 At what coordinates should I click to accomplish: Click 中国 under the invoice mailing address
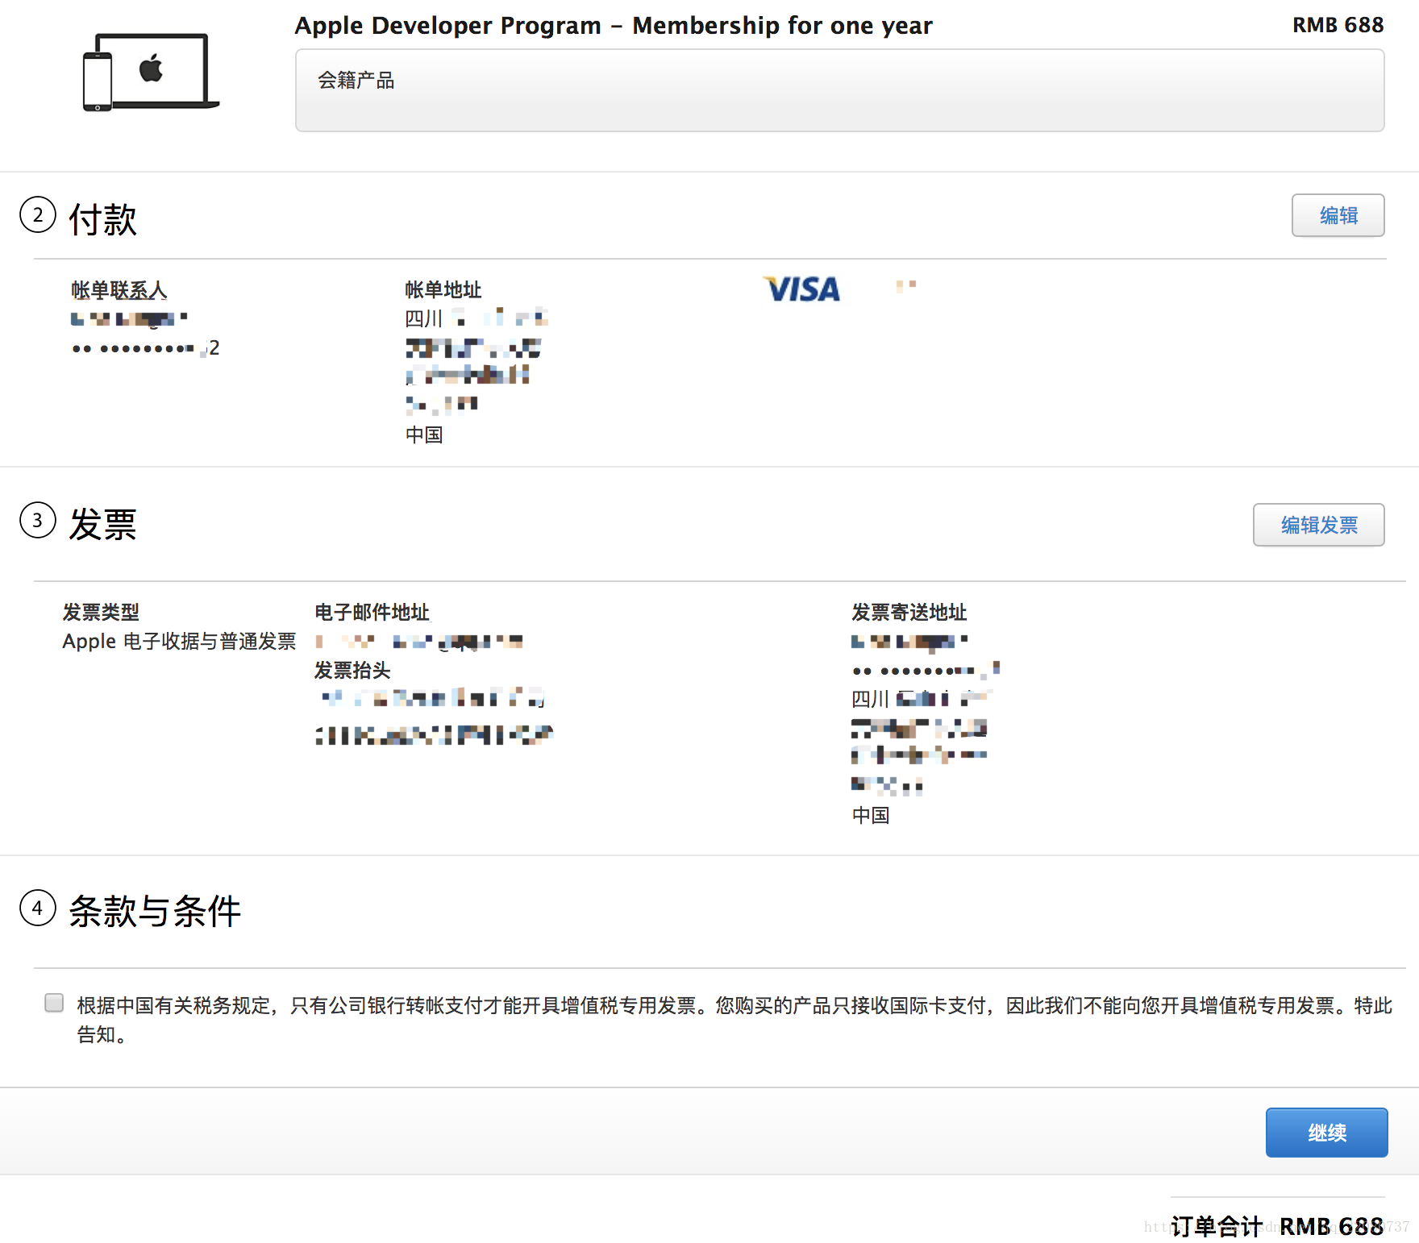(x=871, y=815)
